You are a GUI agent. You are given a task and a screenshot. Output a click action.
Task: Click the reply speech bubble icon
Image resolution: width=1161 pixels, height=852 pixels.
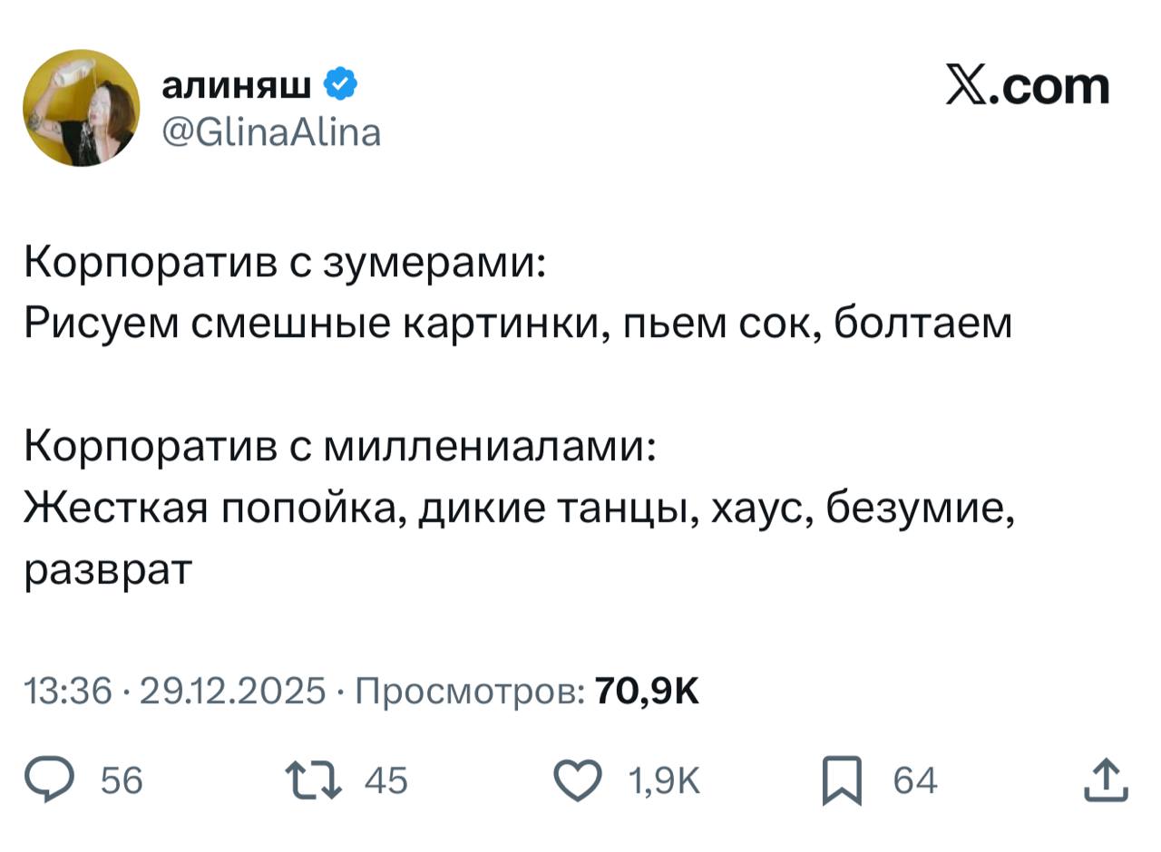50,780
